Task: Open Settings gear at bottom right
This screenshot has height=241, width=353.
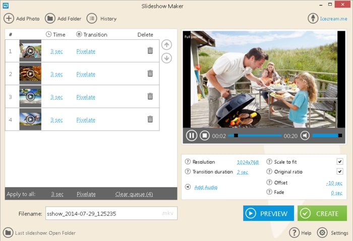Action: 322,233
